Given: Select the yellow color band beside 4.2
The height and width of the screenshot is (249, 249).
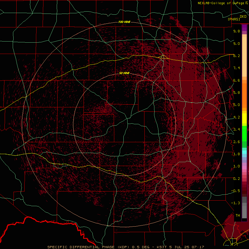Looking at the screenshot, I should [x=244, y=118].
